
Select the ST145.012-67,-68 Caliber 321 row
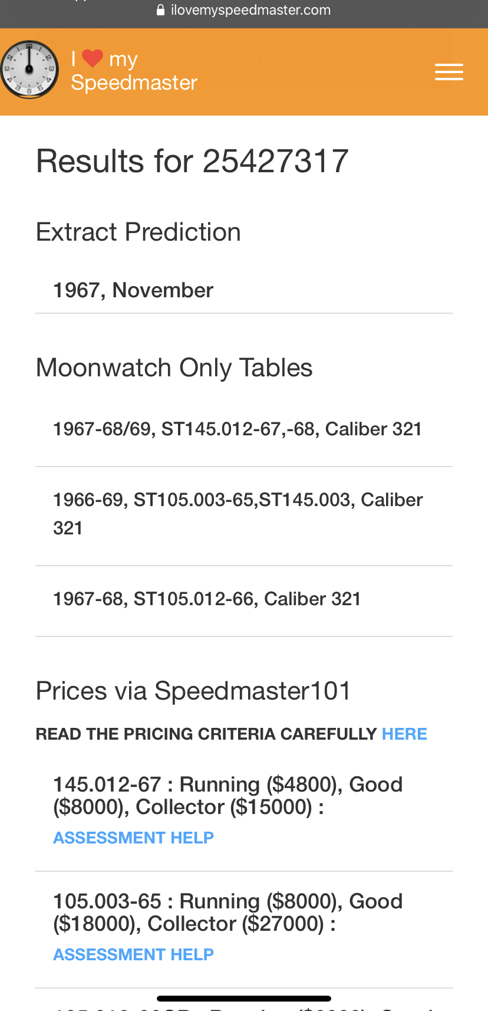(x=237, y=429)
